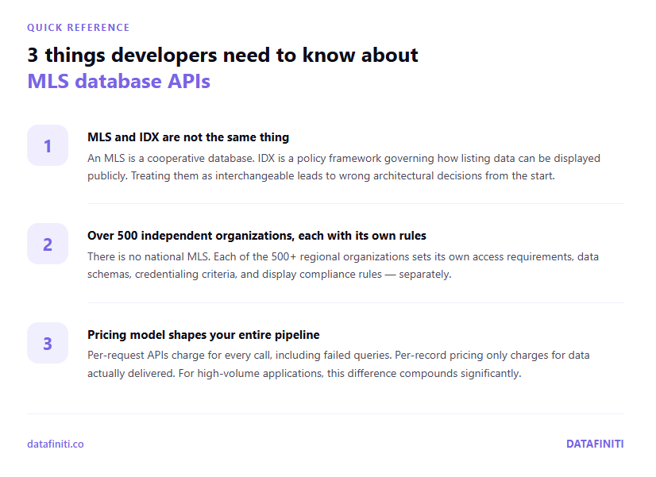Select the "MLS database APIs" heading
This screenshot has width=656, height=477.
pyautogui.click(x=118, y=81)
